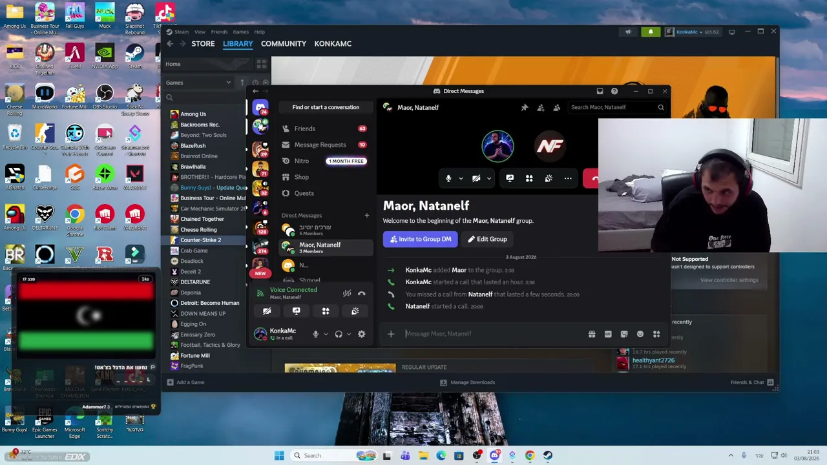Select Counter-Strike 2 in Steam library
Image resolution: width=827 pixels, height=465 pixels.
[x=201, y=240]
